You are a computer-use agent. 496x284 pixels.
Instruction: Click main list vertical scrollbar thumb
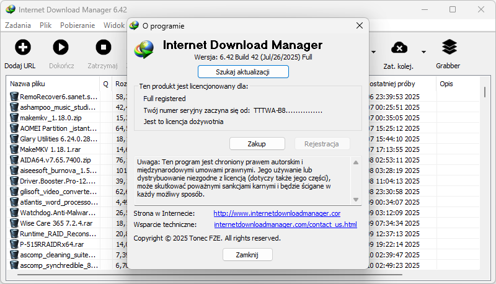pyautogui.click(x=485, y=92)
